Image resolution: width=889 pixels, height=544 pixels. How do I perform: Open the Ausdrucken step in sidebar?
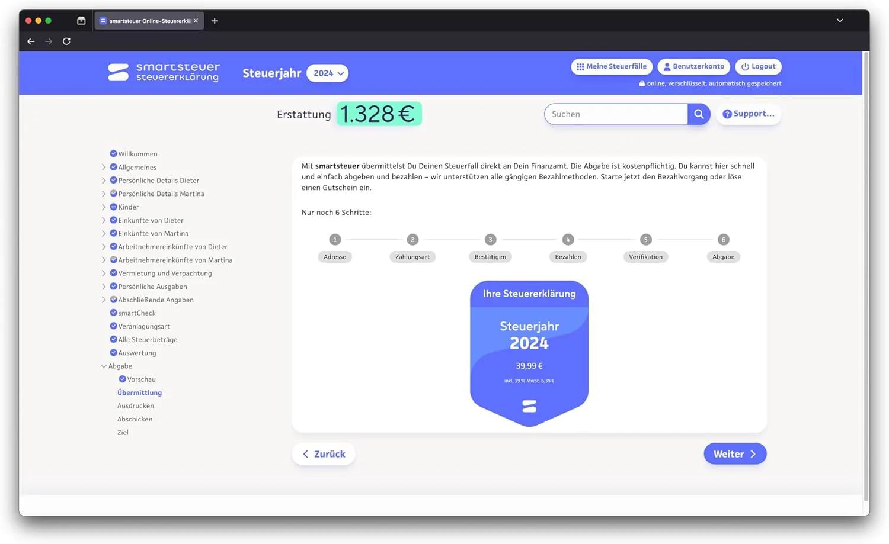(x=136, y=405)
